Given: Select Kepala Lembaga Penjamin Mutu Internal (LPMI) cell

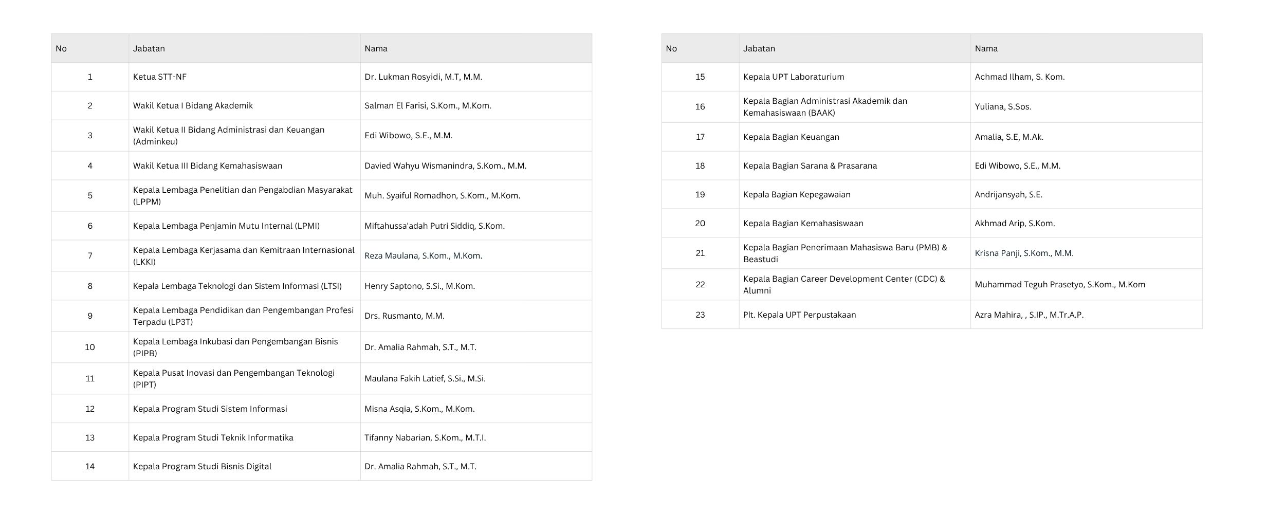Looking at the screenshot, I should (x=226, y=226).
